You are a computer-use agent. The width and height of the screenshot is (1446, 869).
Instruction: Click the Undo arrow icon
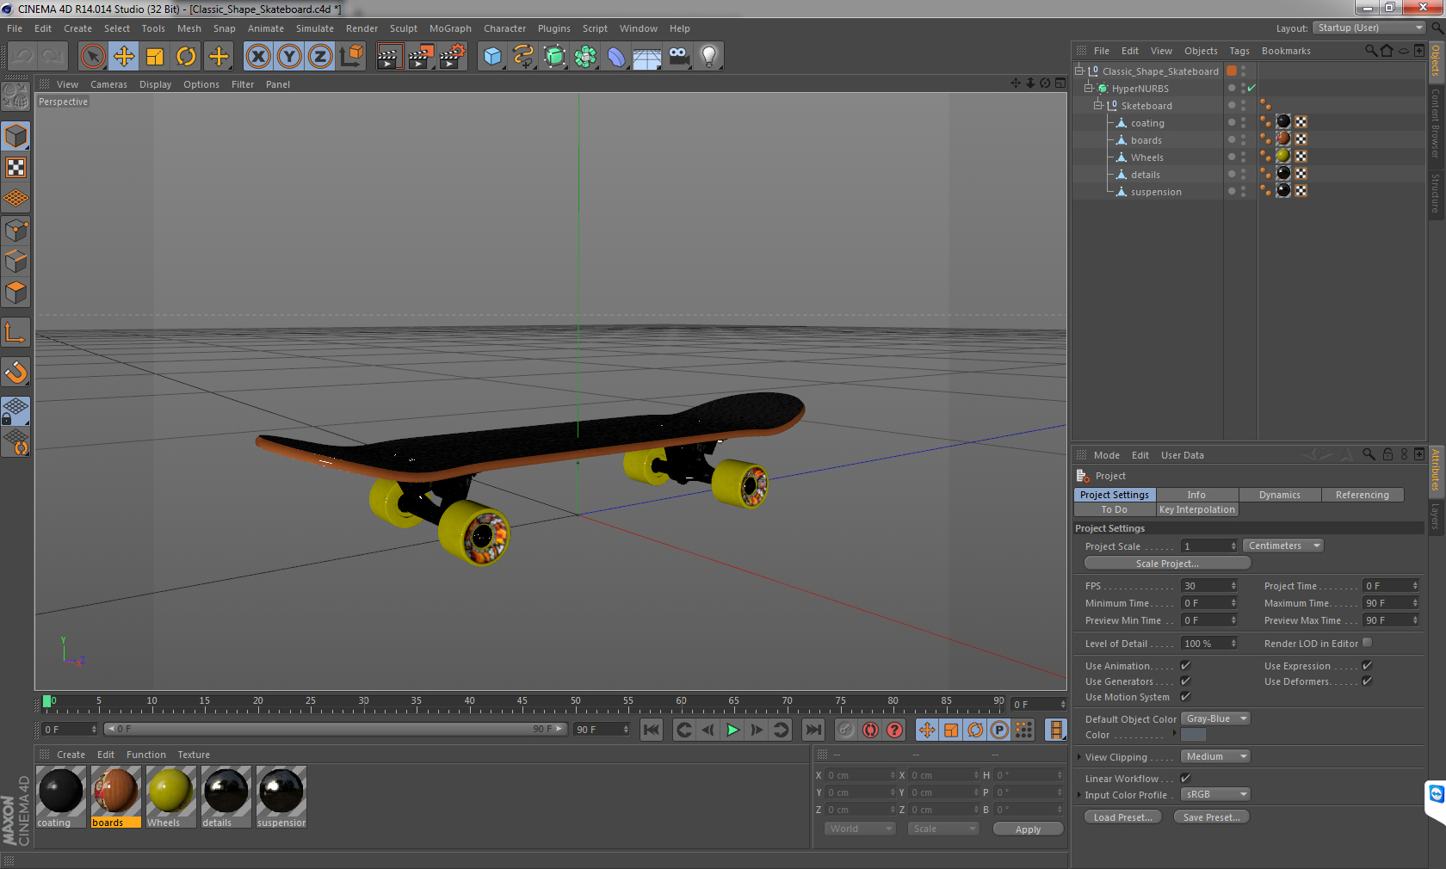(22, 57)
